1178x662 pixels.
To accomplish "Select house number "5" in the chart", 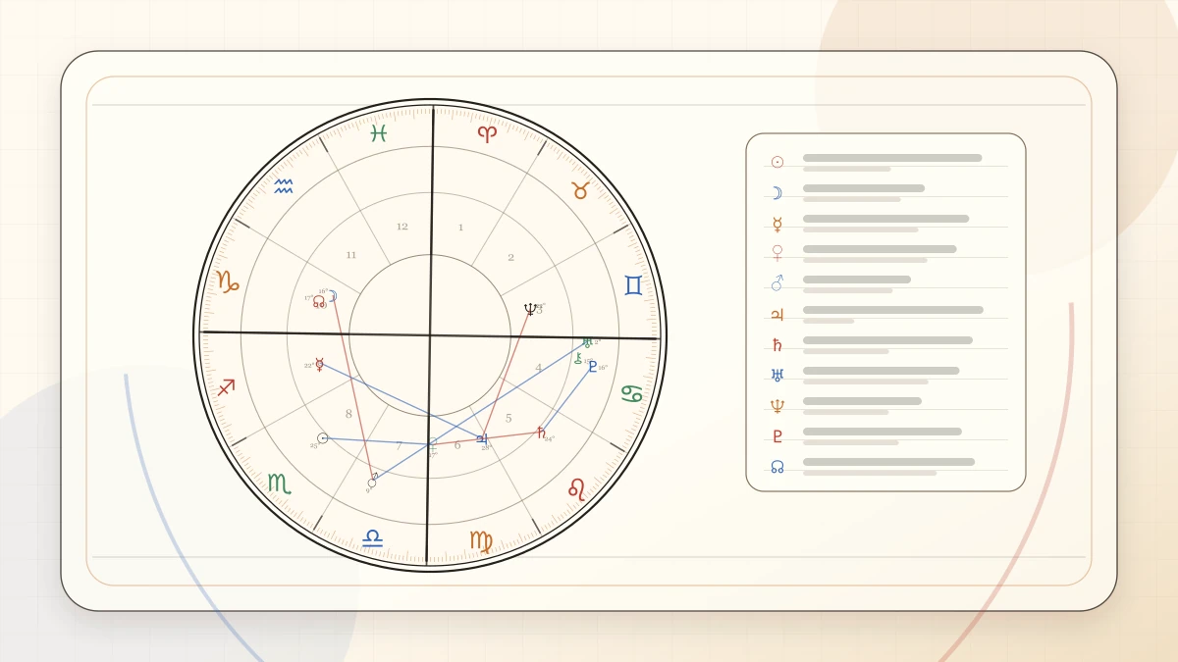I will 509,418.
